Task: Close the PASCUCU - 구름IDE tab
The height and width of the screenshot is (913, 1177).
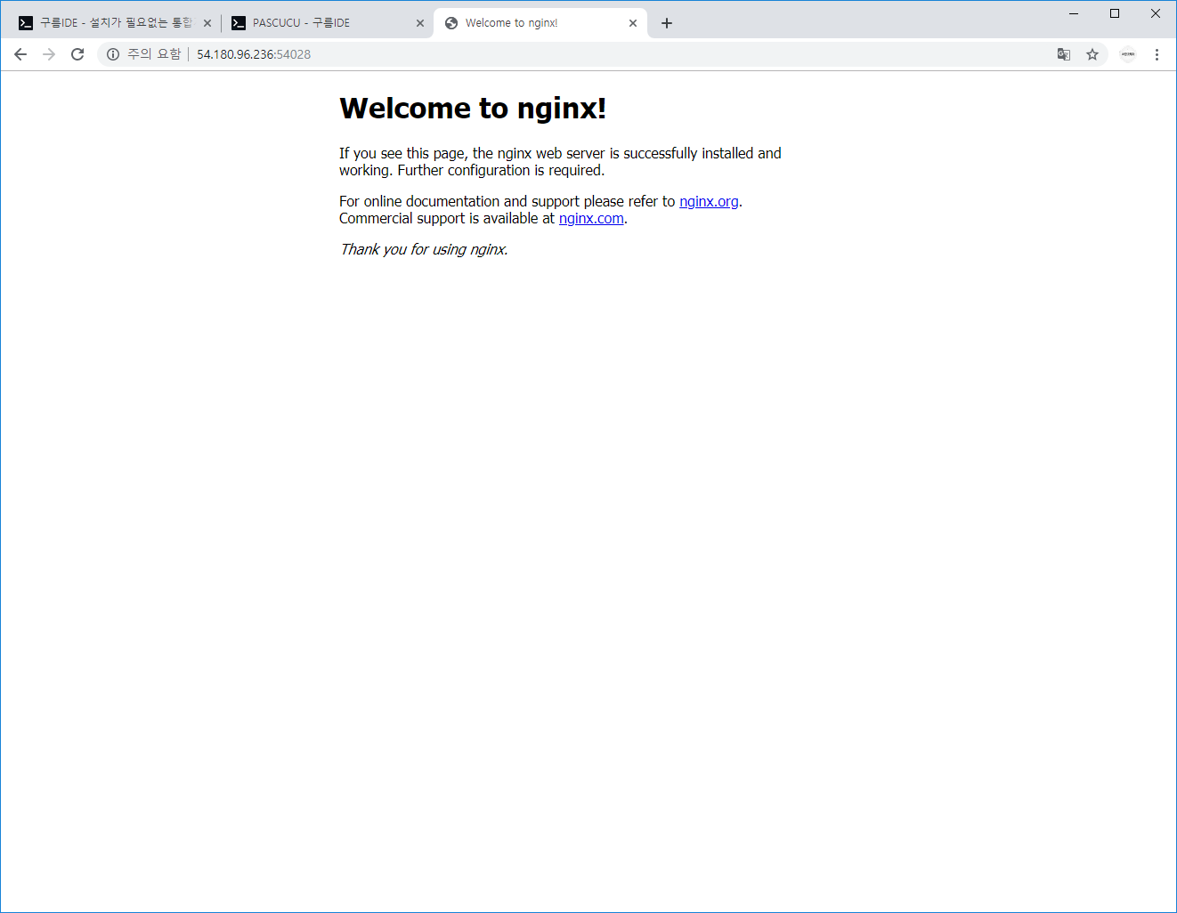Action: click(x=420, y=23)
